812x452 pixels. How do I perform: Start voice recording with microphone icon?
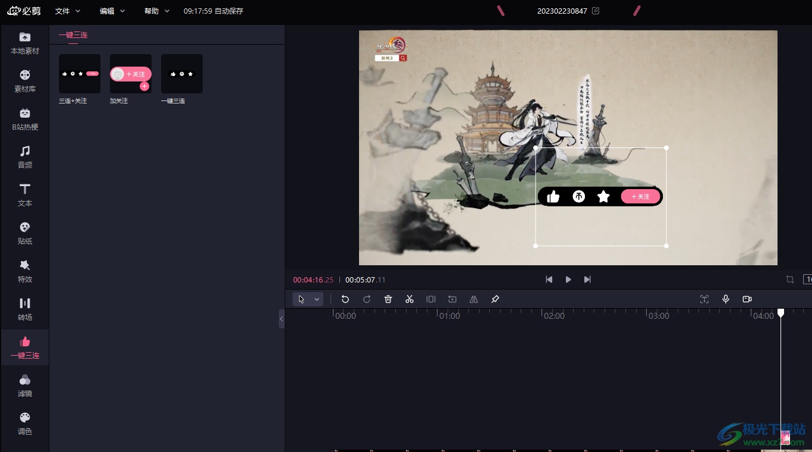click(726, 299)
